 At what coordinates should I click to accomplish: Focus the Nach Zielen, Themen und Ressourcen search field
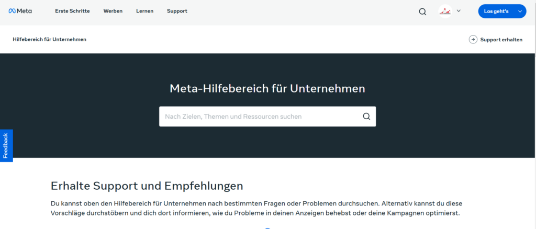pyautogui.click(x=267, y=117)
